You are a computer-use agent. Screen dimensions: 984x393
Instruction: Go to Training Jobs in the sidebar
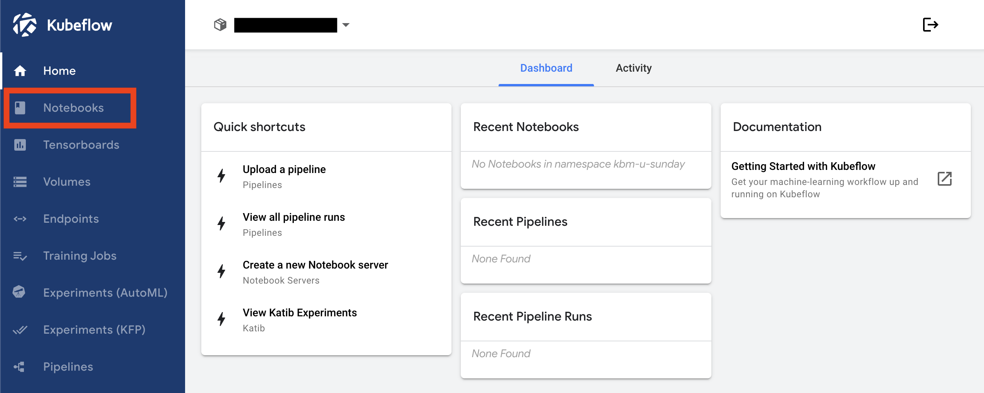[93, 256]
